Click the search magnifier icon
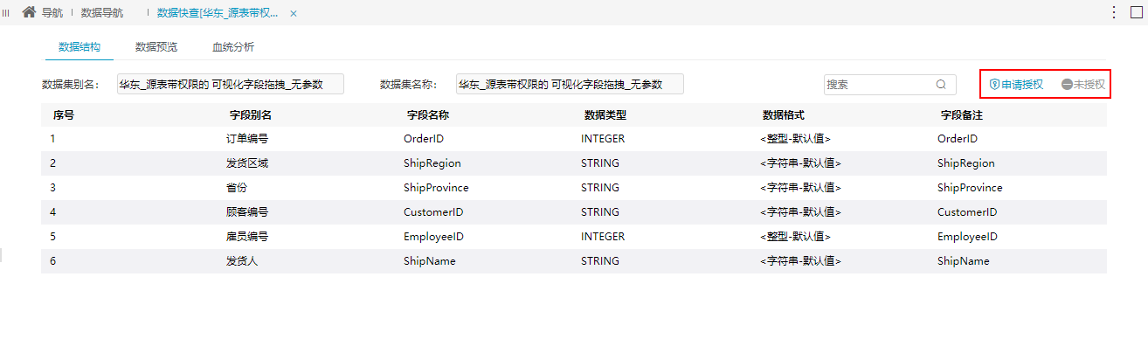 click(x=941, y=85)
